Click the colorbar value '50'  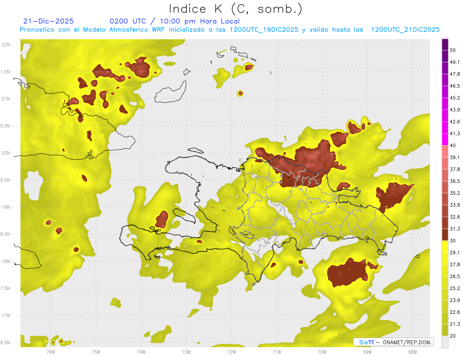[453, 50]
